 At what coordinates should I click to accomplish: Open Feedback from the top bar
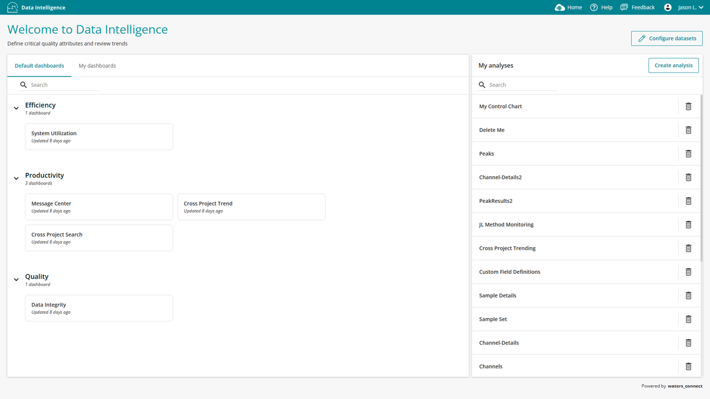pyautogui.click(x=637, y=7)
